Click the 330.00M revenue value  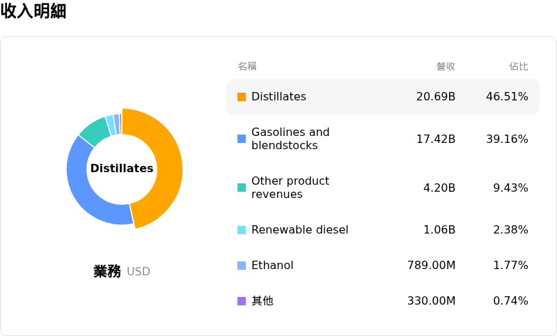[x=431, y=301]
